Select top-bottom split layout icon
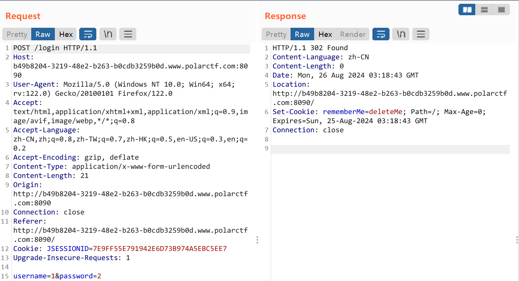519x281 pixels. pyautogui.click(x=484, y=10)
